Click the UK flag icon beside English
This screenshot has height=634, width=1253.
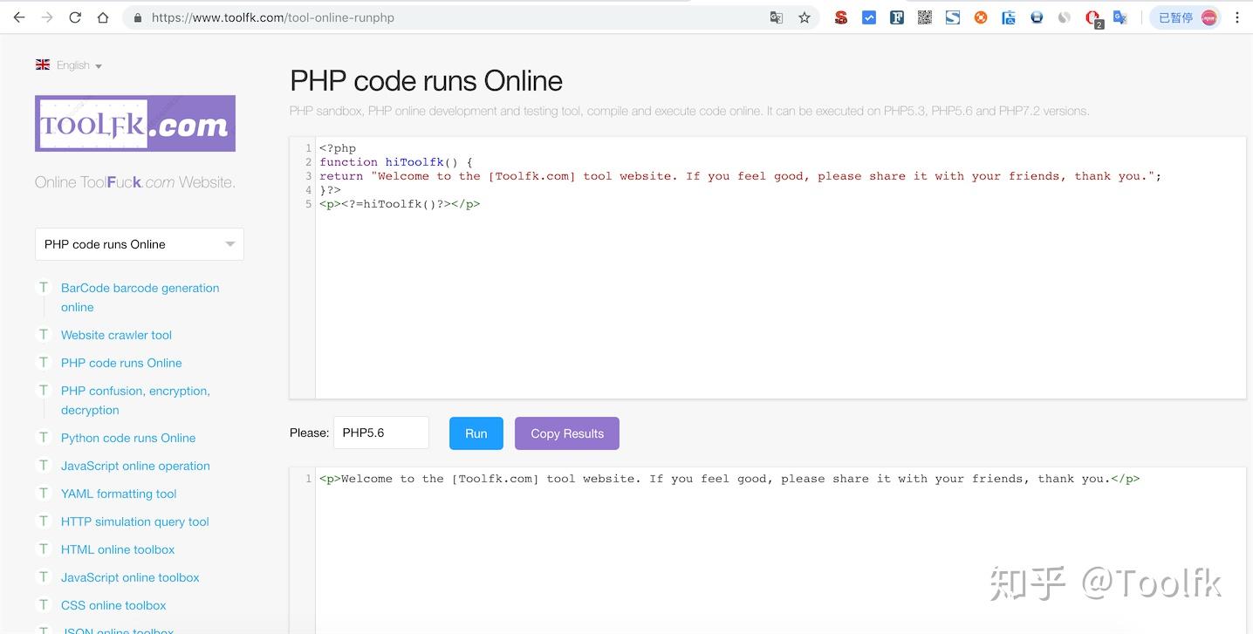click(42, 64)
